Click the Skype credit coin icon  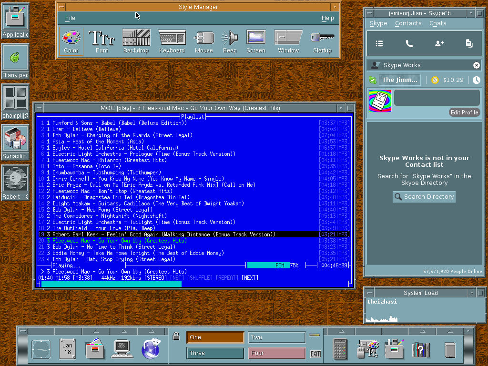[x=435, y=80]
